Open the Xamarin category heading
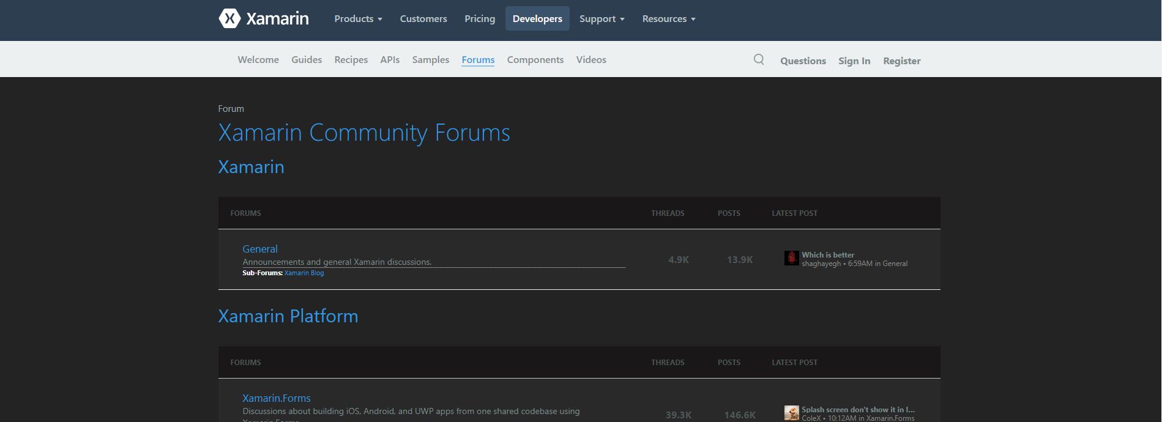The width and height of the screenshot is (1162, 422). click(x=251, y=167)
